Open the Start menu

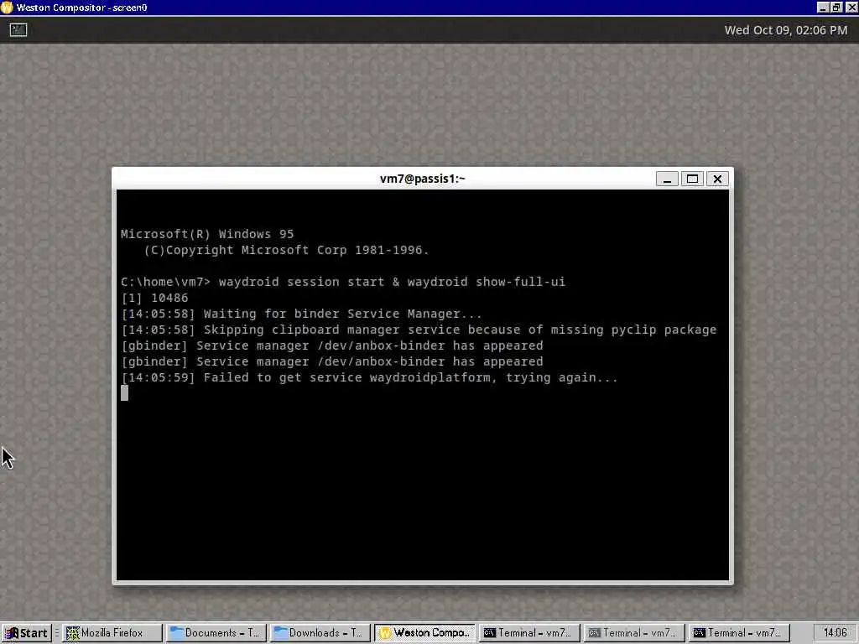pos(26,633)
